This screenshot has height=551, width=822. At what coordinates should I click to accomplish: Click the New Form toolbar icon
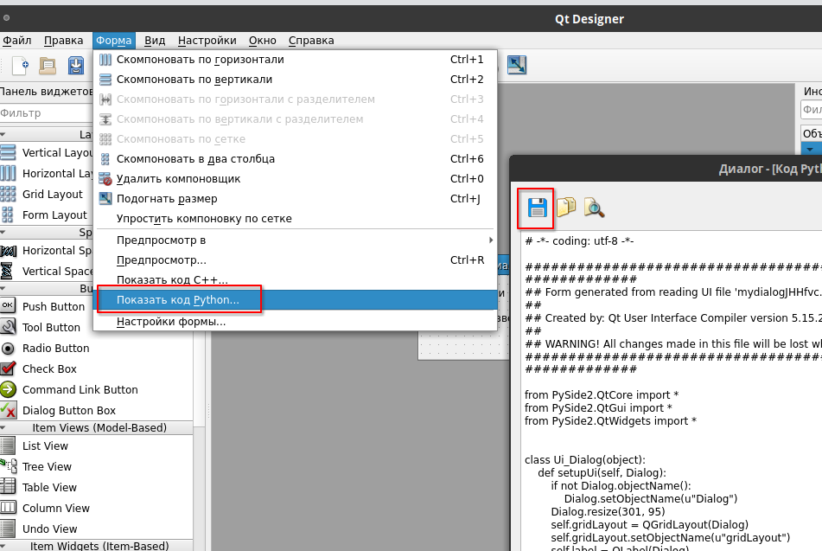pos(21,65)
